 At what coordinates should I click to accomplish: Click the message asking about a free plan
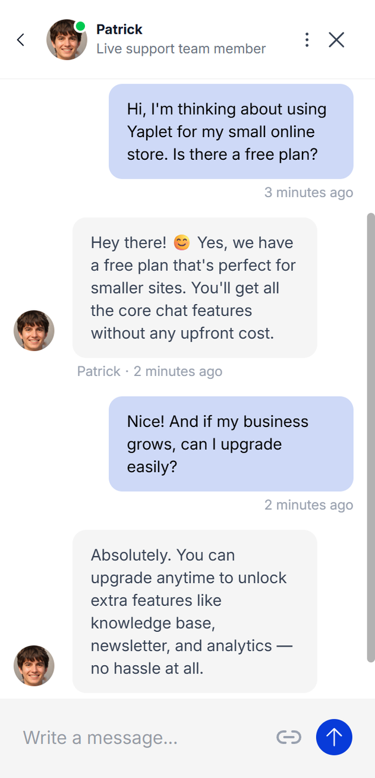[231, 131]
